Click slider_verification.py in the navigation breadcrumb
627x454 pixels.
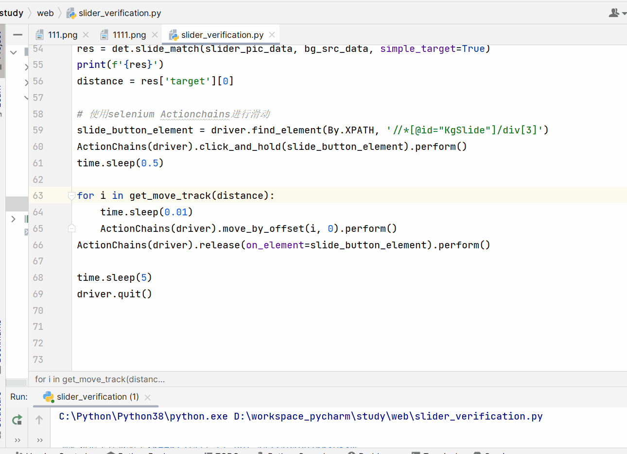pyautogui.click(x=120, y=13)
